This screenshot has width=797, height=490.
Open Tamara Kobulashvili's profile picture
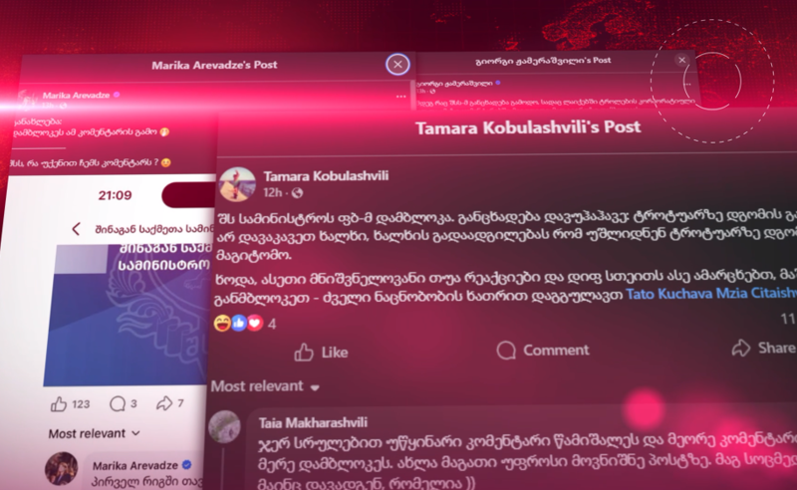(237, 183)
